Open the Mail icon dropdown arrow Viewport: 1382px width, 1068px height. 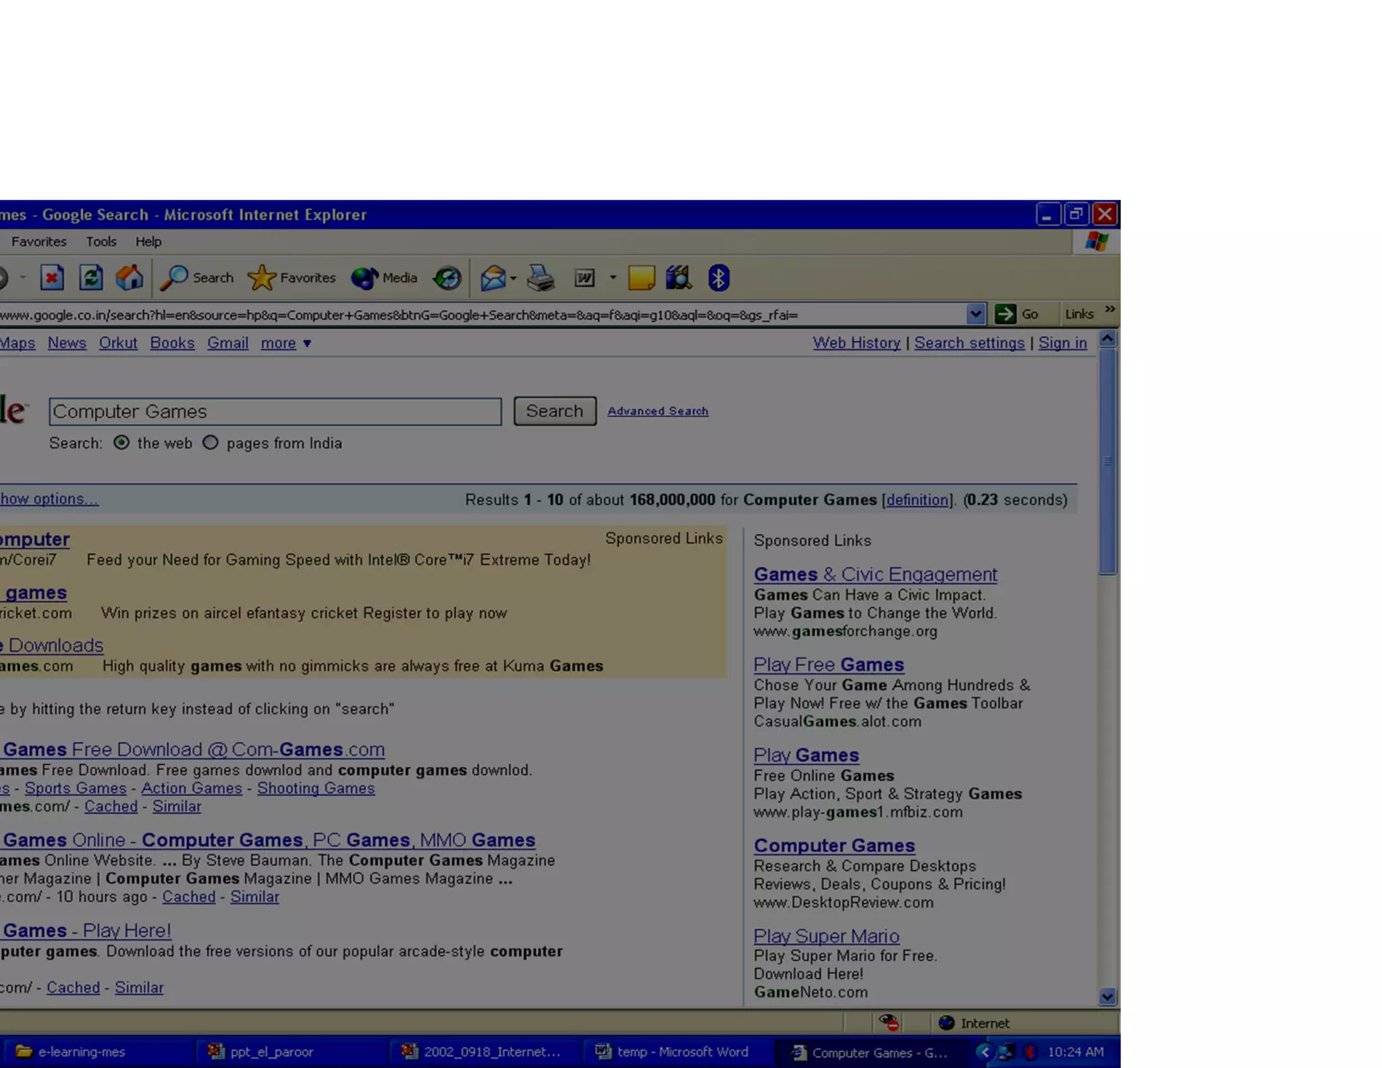tap(514, 277)
